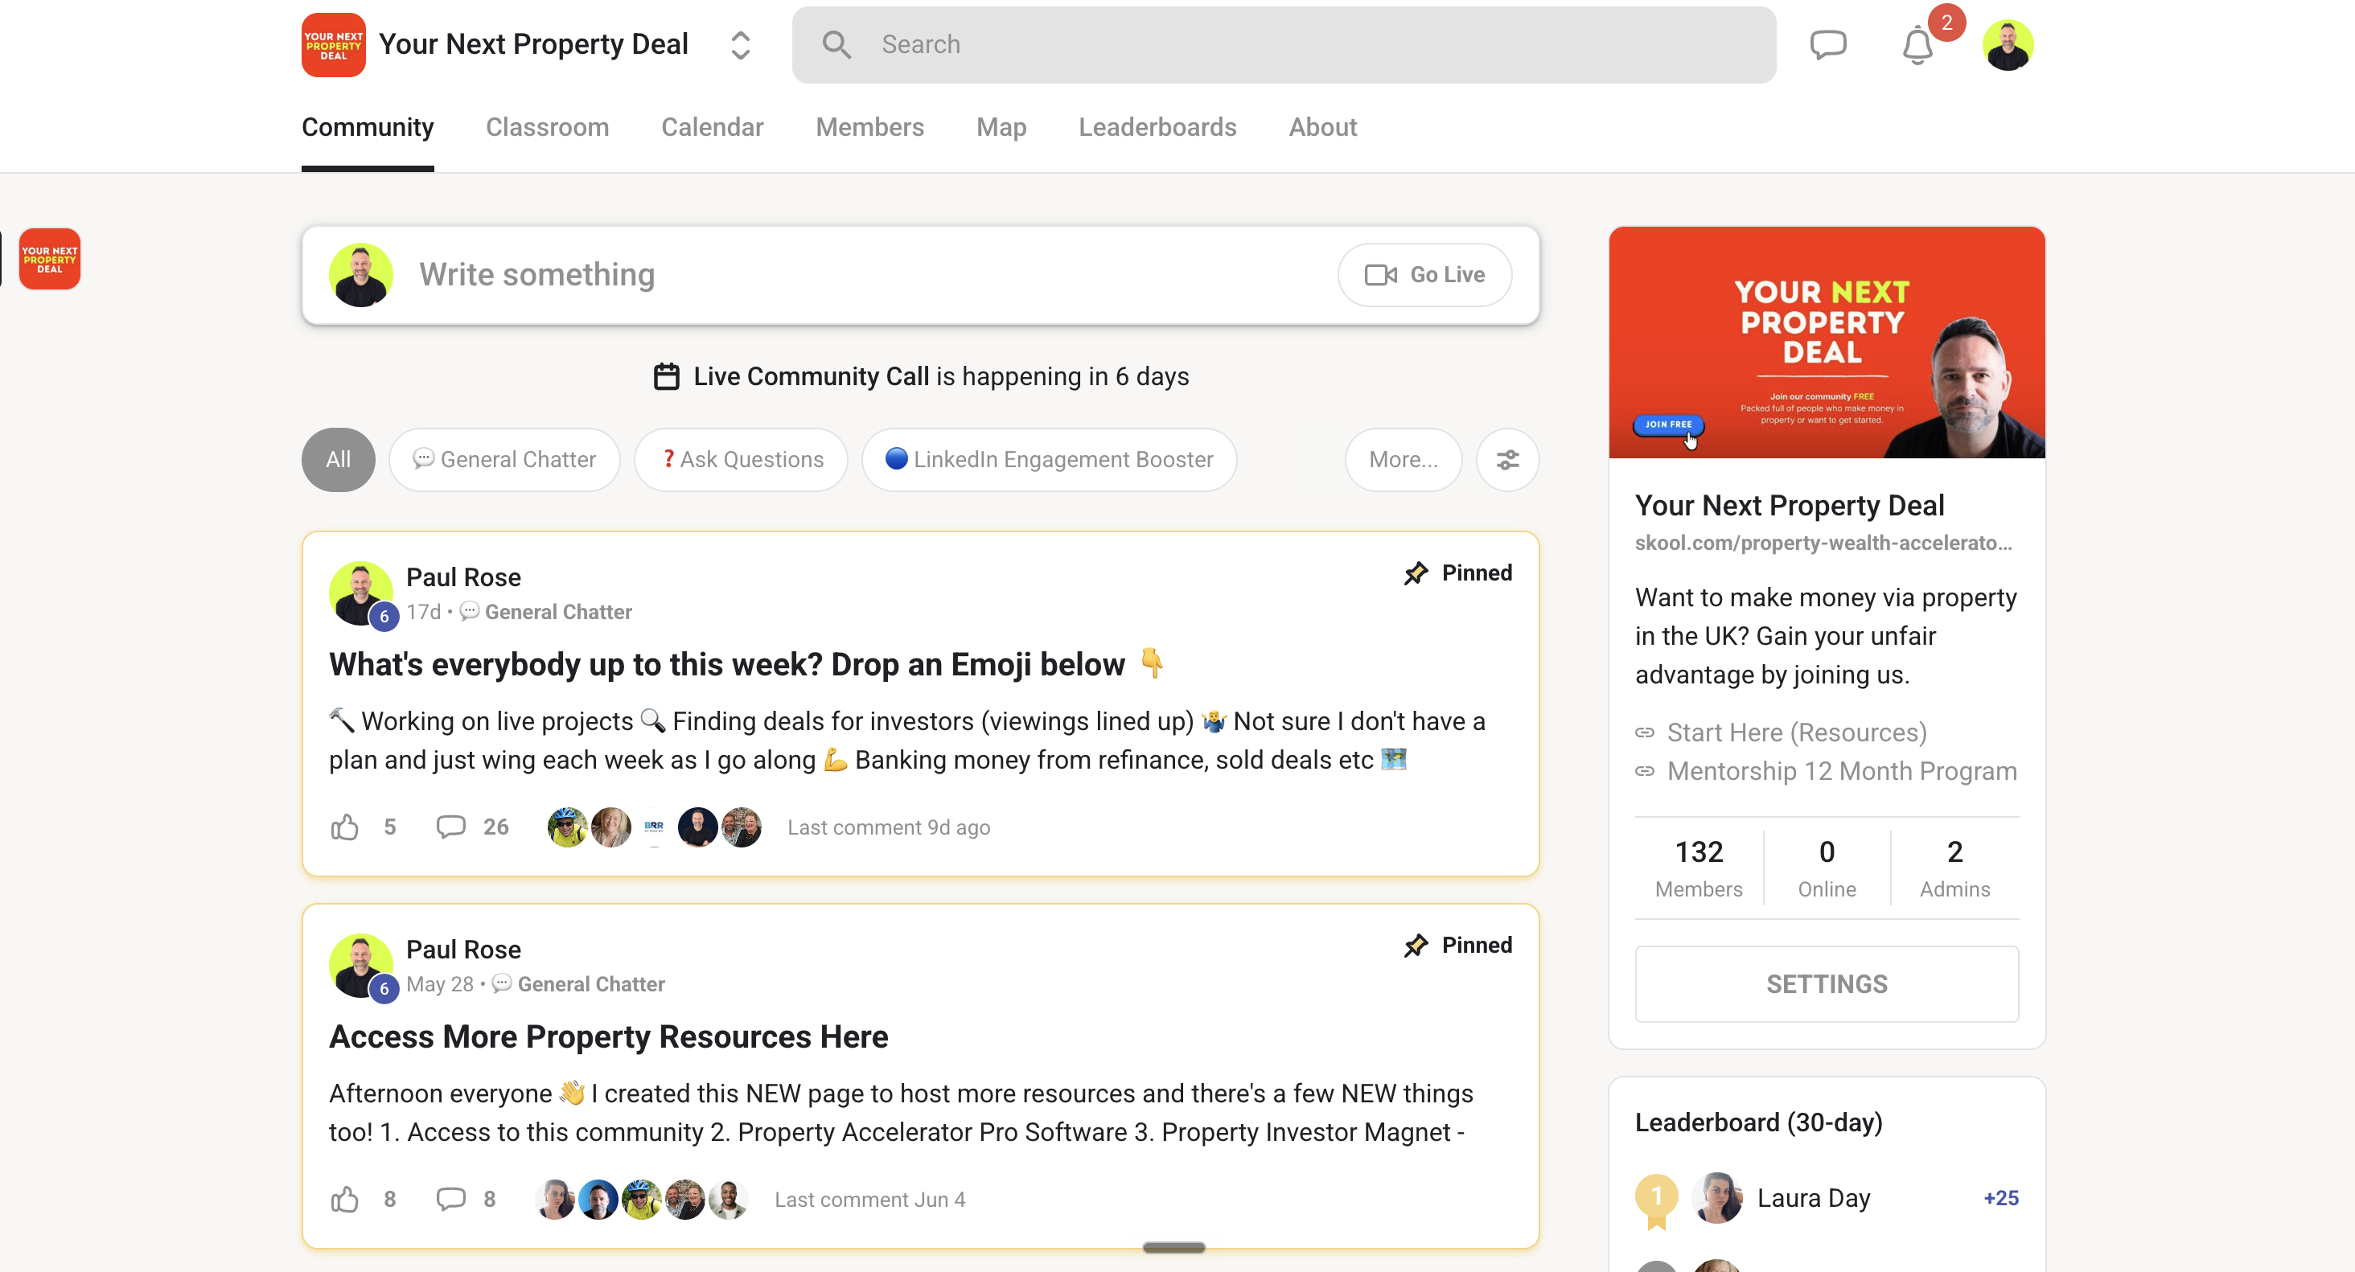This screenshot has width=2355, height=1272.
Task: Open the post filter sliders icon
Action: click(1507, 460)
